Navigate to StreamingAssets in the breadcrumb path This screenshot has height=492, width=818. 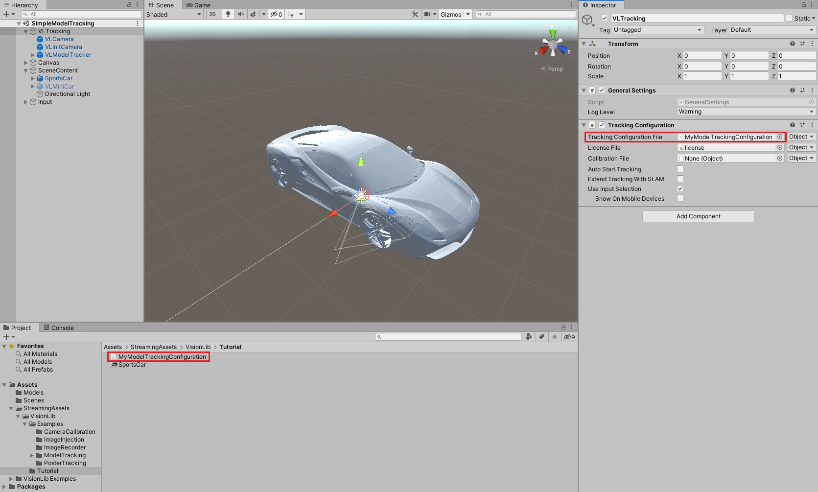pos(153,347)
